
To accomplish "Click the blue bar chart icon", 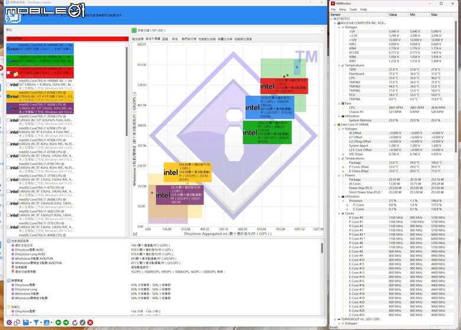I will pos(47,323).
